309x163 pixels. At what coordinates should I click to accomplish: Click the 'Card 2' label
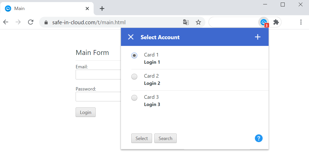pos(151,76)
